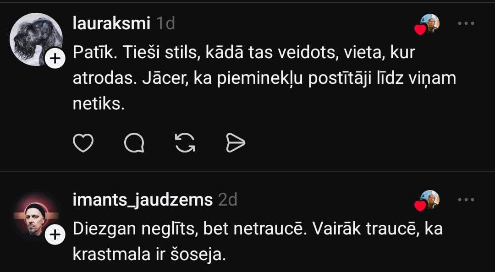The image size is (495, 272).
Task: Click the red heart badge on lauraksmi's comment
Action: (x=420, y=30)
